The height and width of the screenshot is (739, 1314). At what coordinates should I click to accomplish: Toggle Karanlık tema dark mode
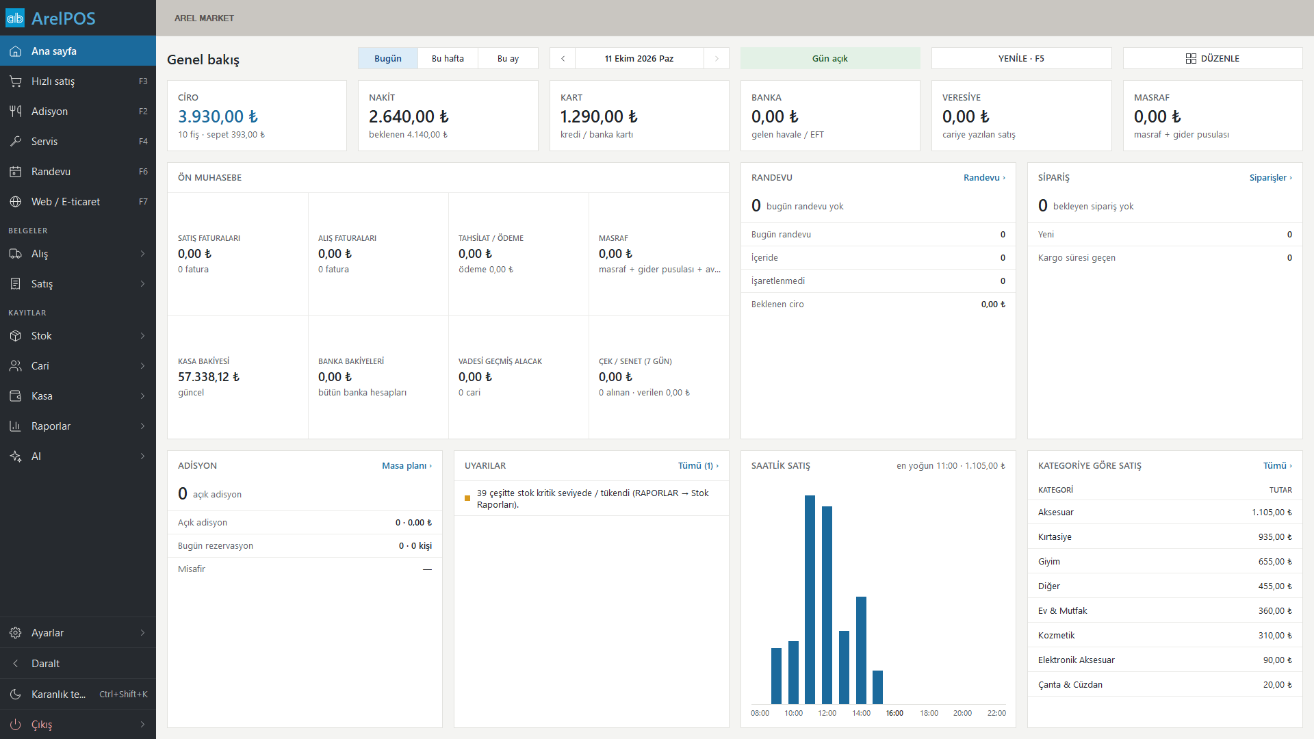pos(78,694)
